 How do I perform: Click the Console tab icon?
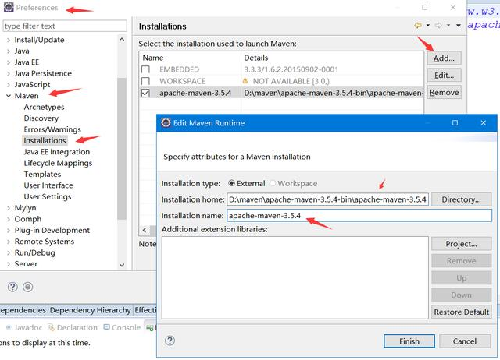[107, 327]
